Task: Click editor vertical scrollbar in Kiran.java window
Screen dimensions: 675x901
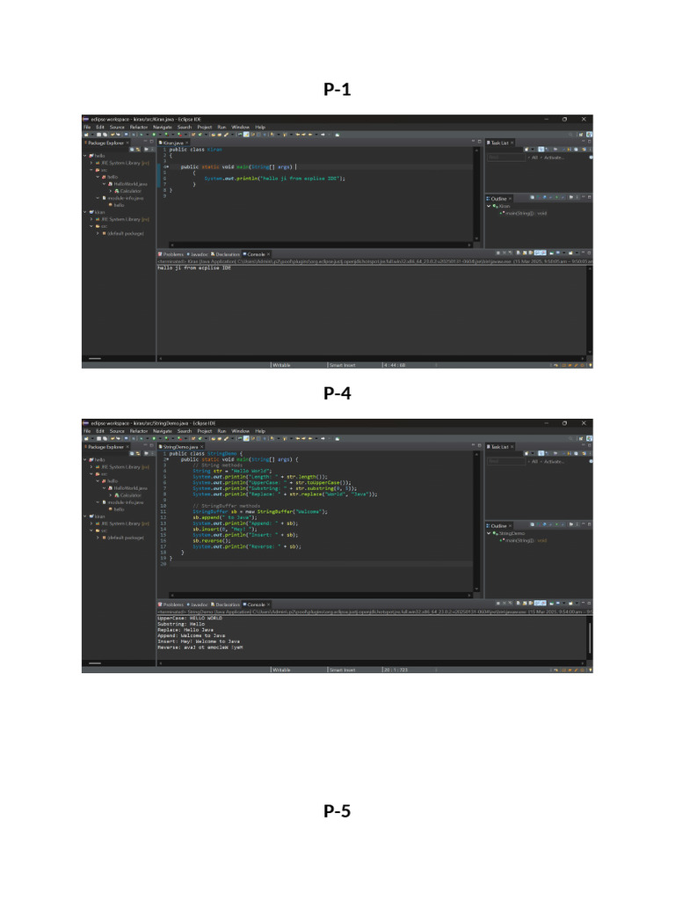Action: [475, 194]
